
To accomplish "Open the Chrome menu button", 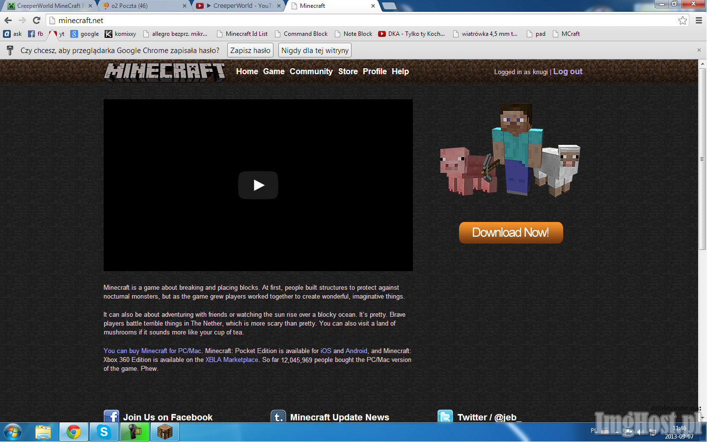I will point(699,20).
